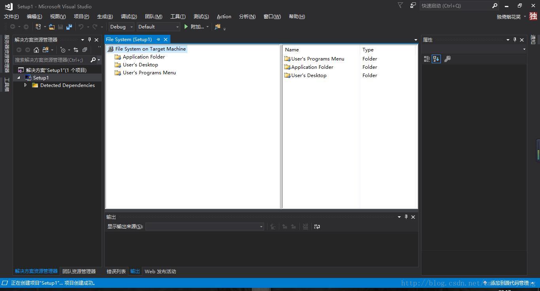Click the user account avatar icon
Screen dimensions: 540x291
[533, 16]
